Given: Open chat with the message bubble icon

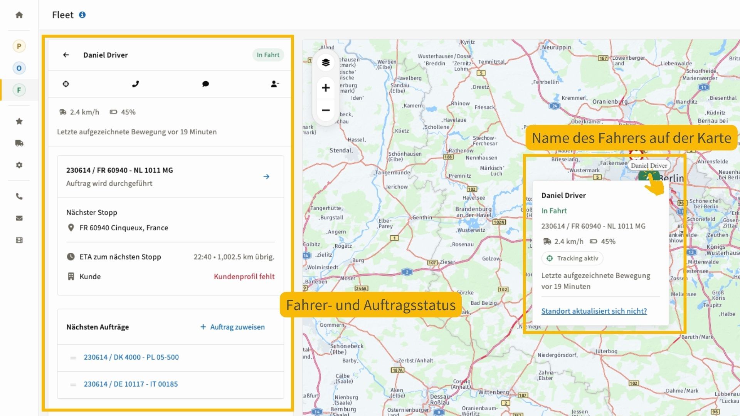Looking at the screenshot, I should coord(205,84).
